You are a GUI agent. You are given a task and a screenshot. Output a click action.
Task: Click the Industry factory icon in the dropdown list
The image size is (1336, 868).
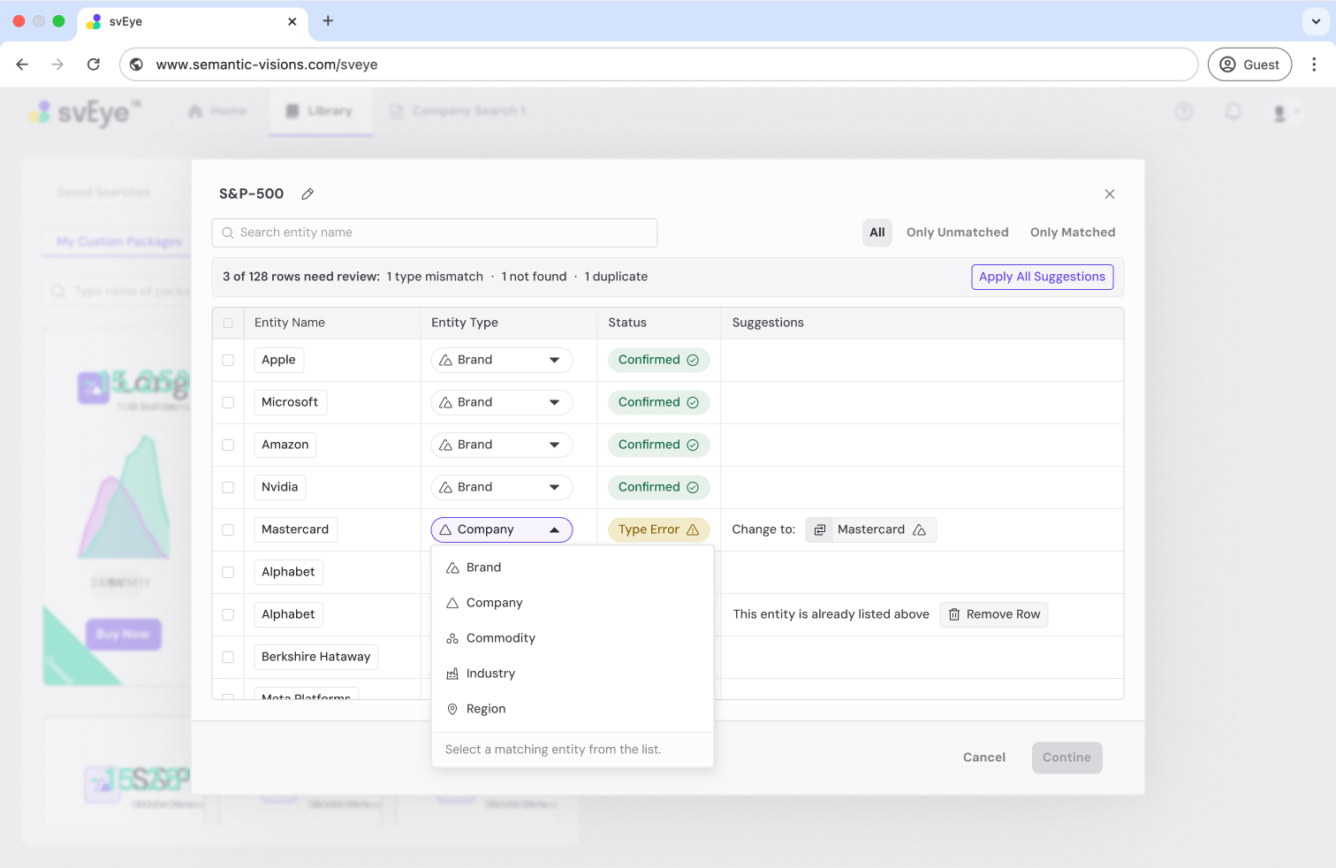[452, 674]
